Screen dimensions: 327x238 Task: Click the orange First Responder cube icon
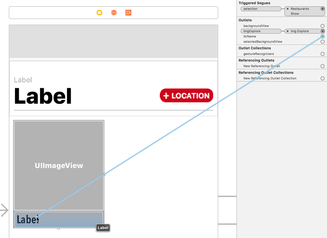(114, 13)
